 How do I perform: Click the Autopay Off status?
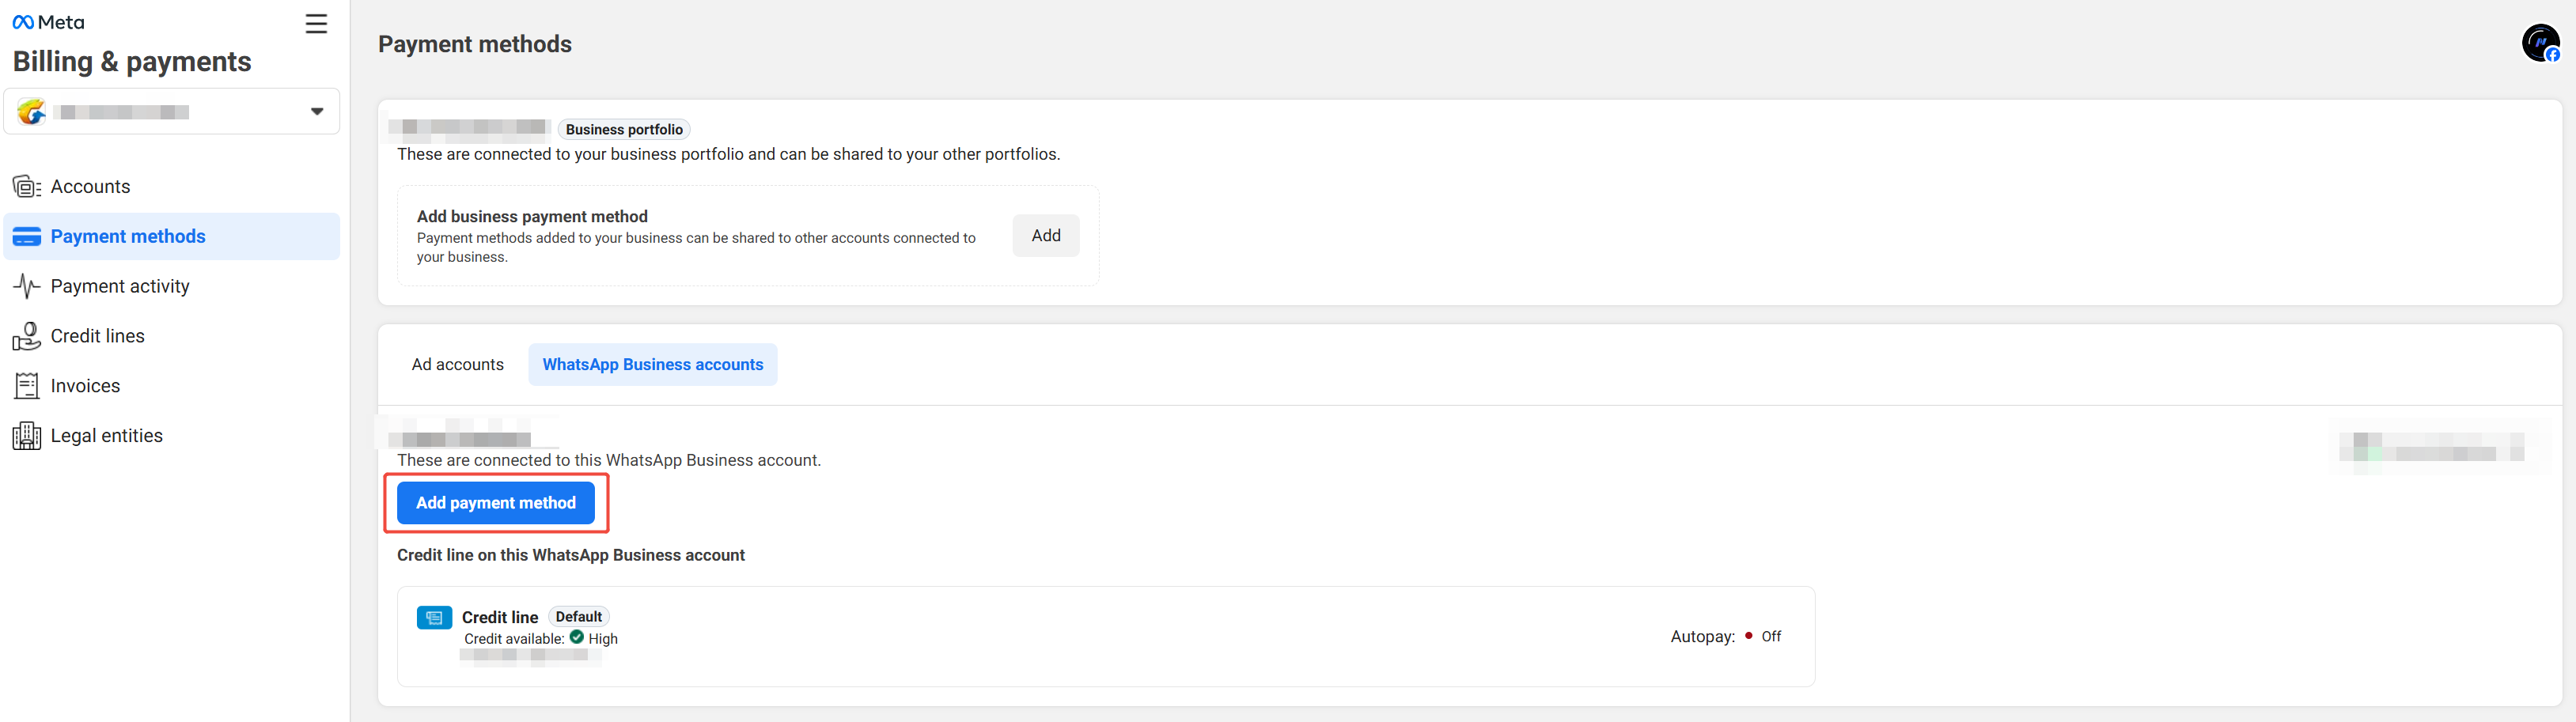click(x=1769, y=637)
